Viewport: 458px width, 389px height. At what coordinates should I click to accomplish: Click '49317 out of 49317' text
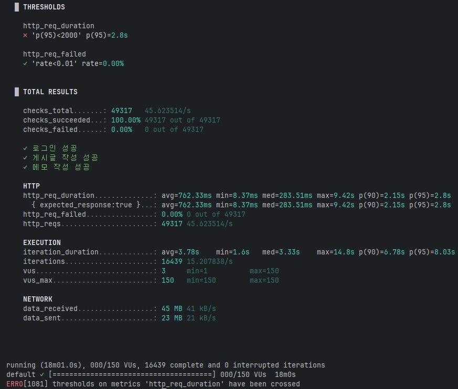coord(183,120)
